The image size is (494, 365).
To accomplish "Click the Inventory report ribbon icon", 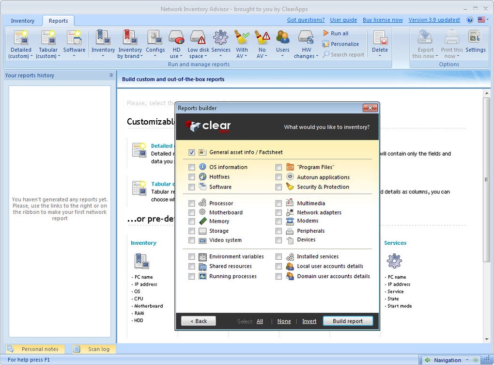I will tap(103, 37).
